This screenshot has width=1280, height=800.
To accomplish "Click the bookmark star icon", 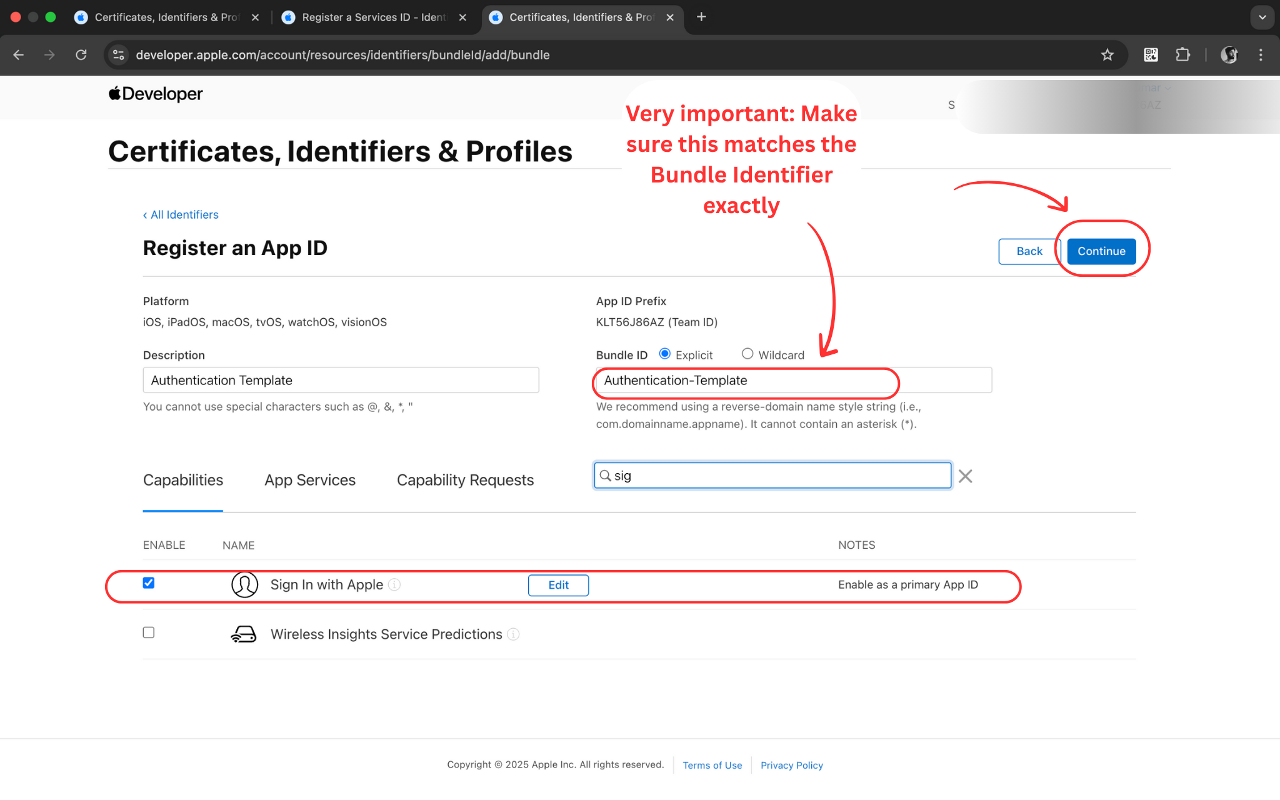I will tap(1107, 55).
